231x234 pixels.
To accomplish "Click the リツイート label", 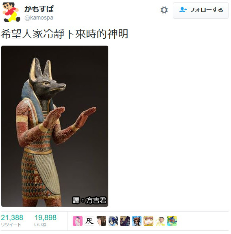I will click(x=11, y=225).
